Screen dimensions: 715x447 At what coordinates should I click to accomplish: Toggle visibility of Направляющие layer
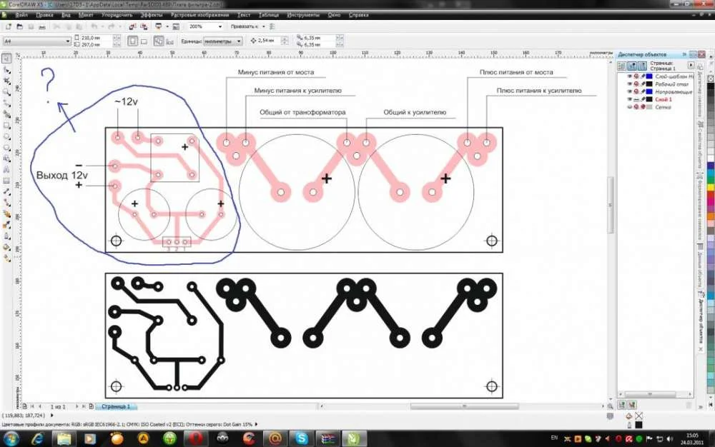[x=630, y=91]
